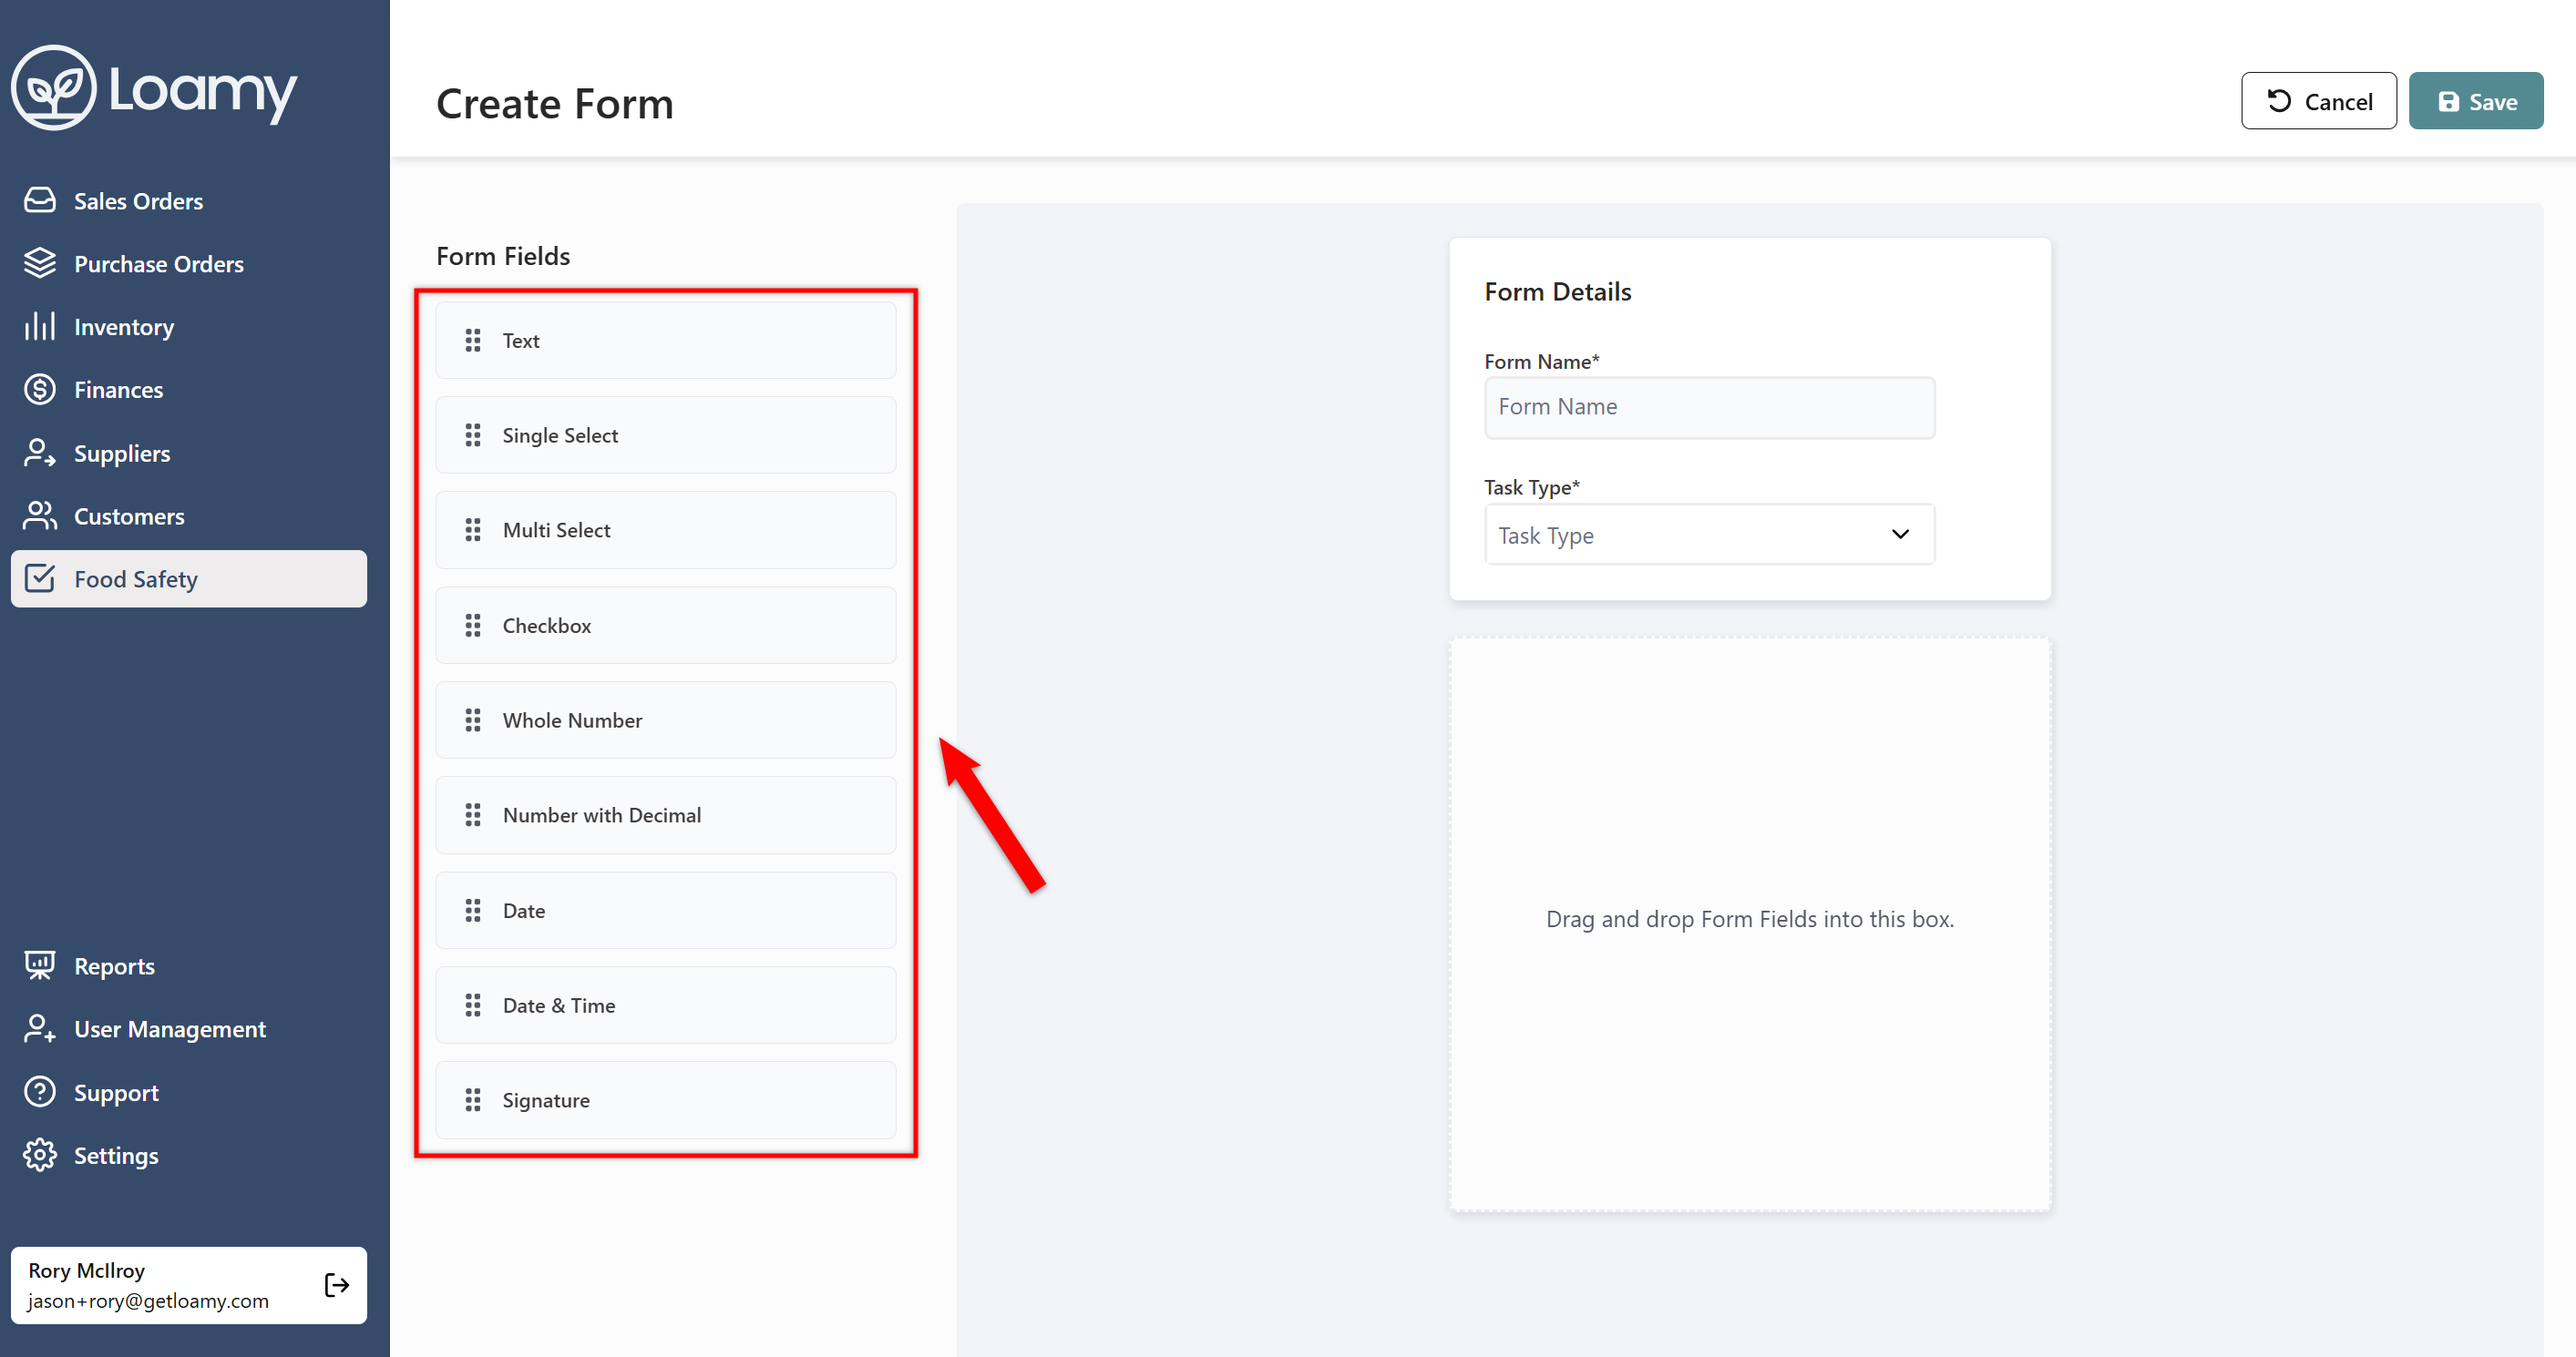Select the Number with Decimal field card
The height and width of the screenshot is (1357, 2576).
coord(665,815)
